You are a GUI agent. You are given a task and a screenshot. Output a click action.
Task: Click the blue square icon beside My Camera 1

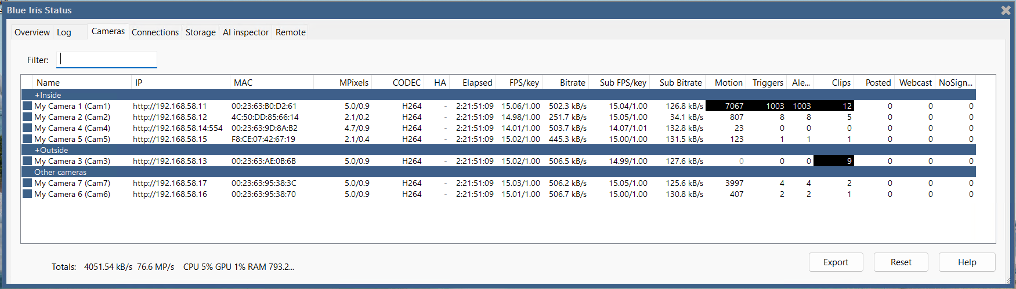pyautogui.click(x=27, y=106)
